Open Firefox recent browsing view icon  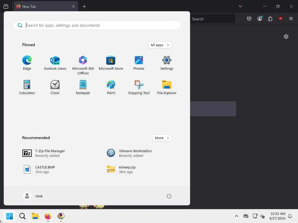(6, 6)
